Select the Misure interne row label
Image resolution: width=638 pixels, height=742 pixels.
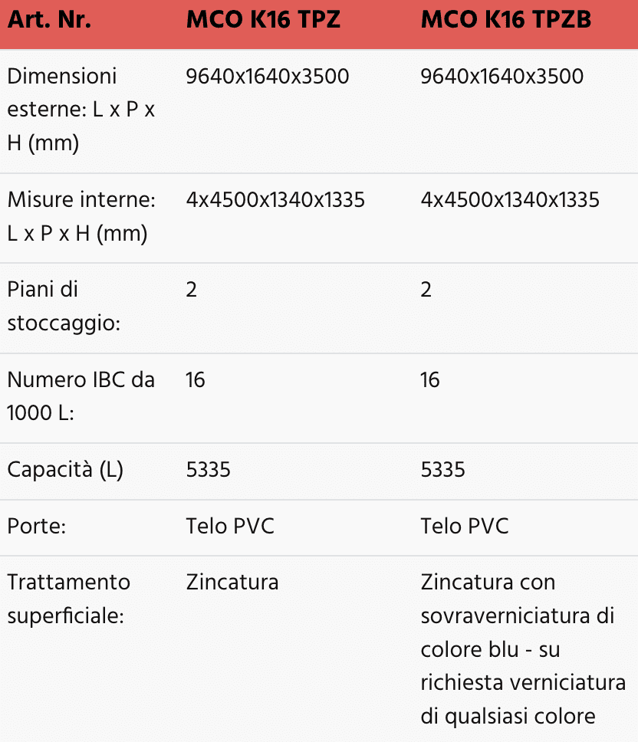[x=81, y=217]
